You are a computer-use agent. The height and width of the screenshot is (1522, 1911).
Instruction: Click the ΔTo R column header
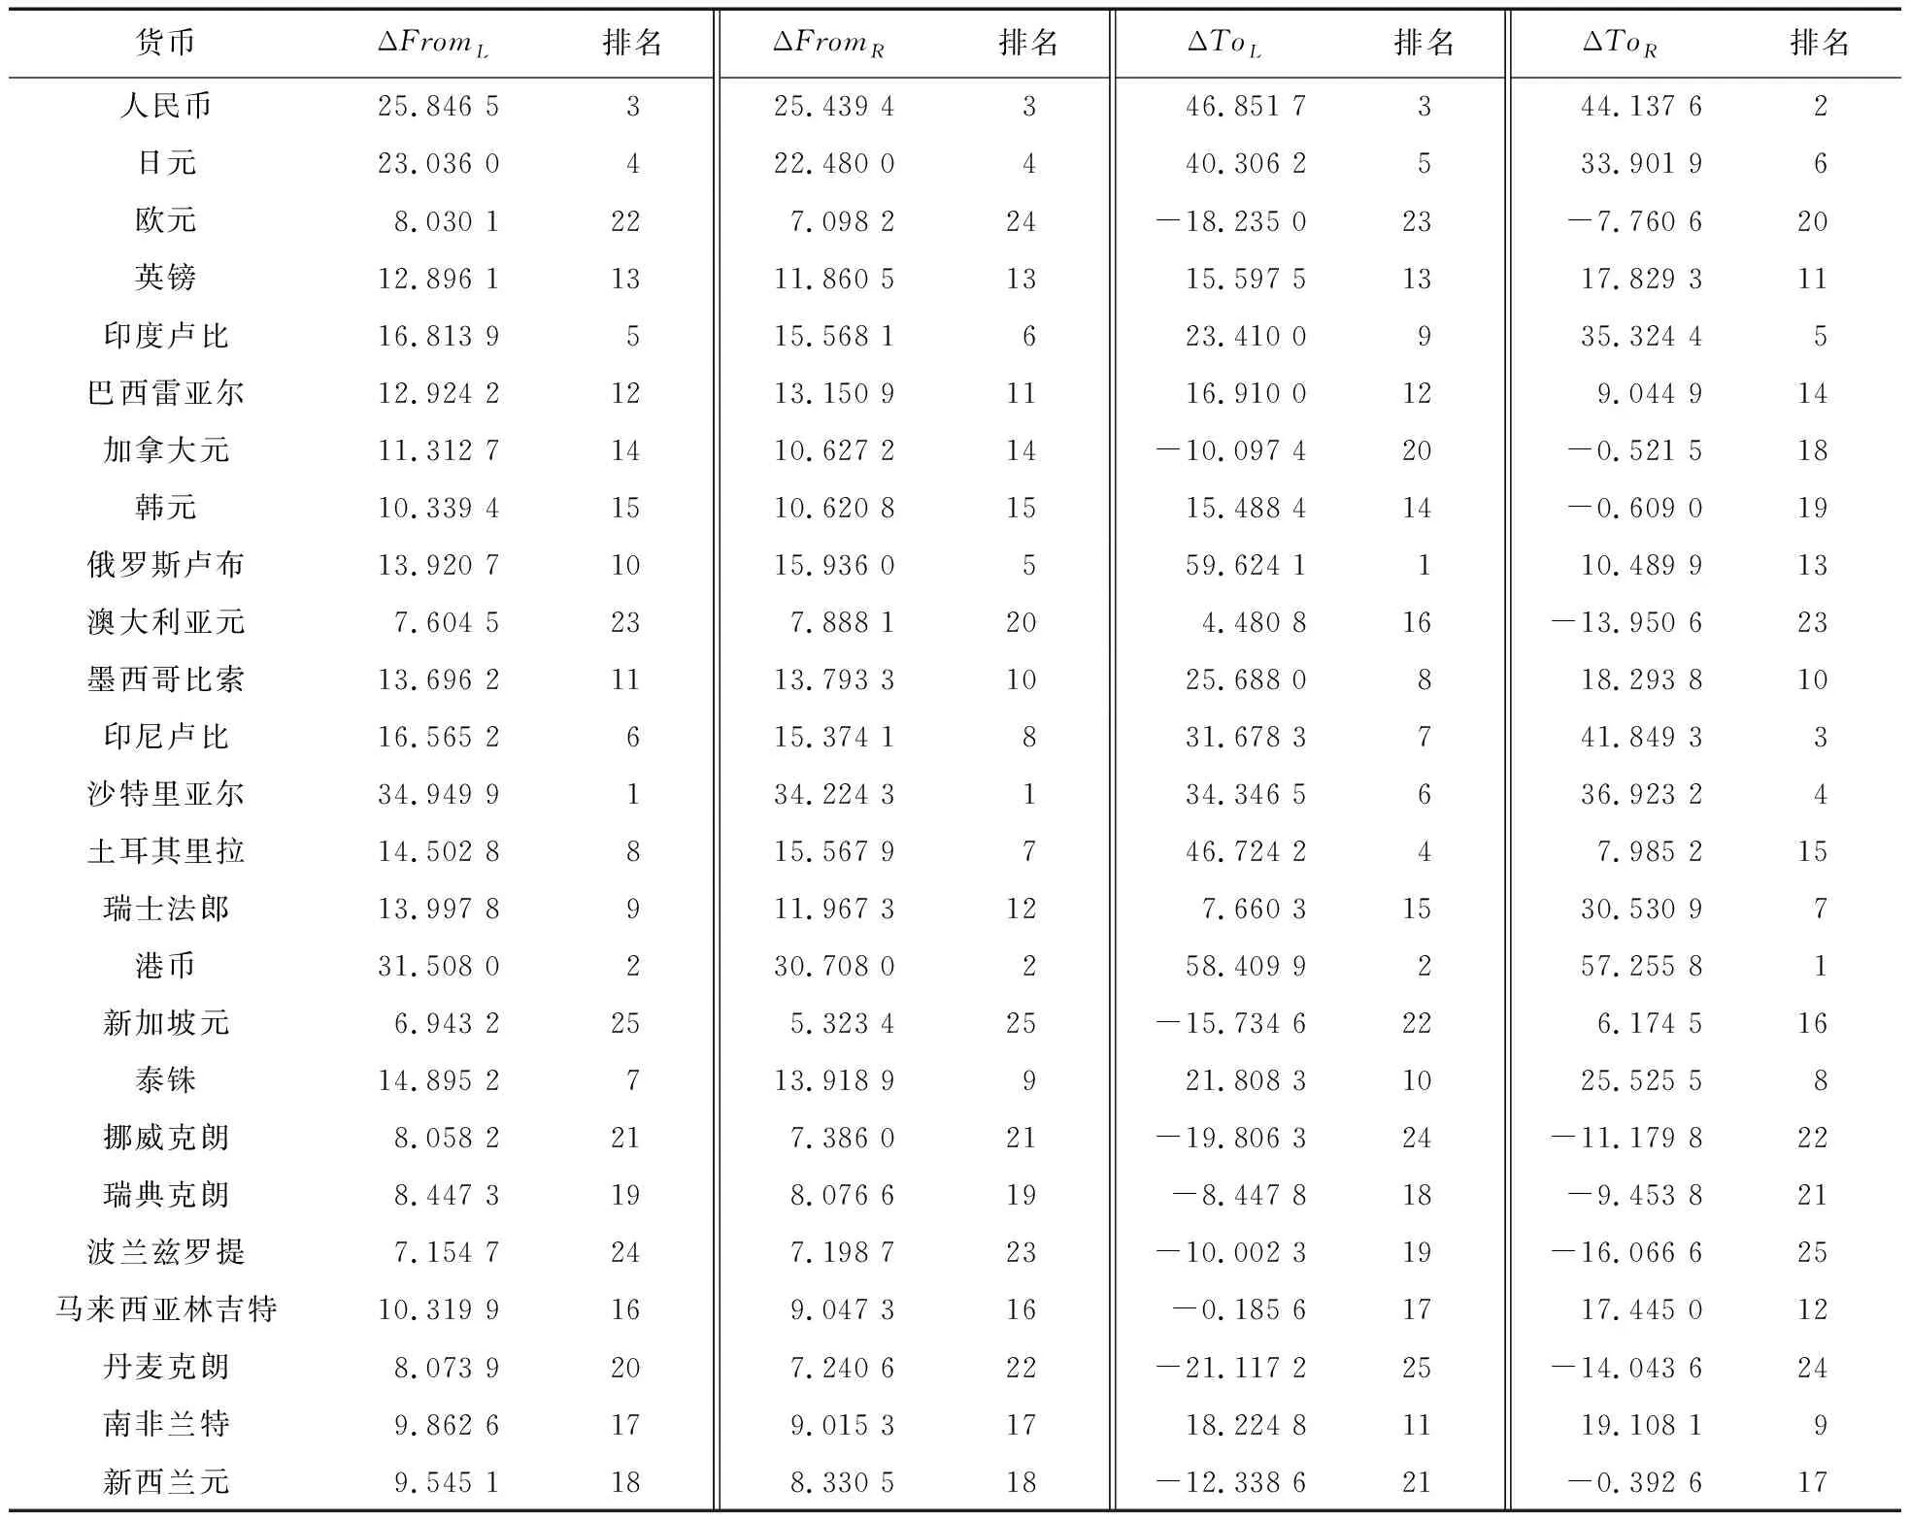tap(1620, 44)
